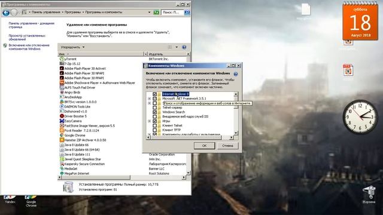383x215 pixels.
Task: Confirm the components dialog with OK
Action: [204, 146]
